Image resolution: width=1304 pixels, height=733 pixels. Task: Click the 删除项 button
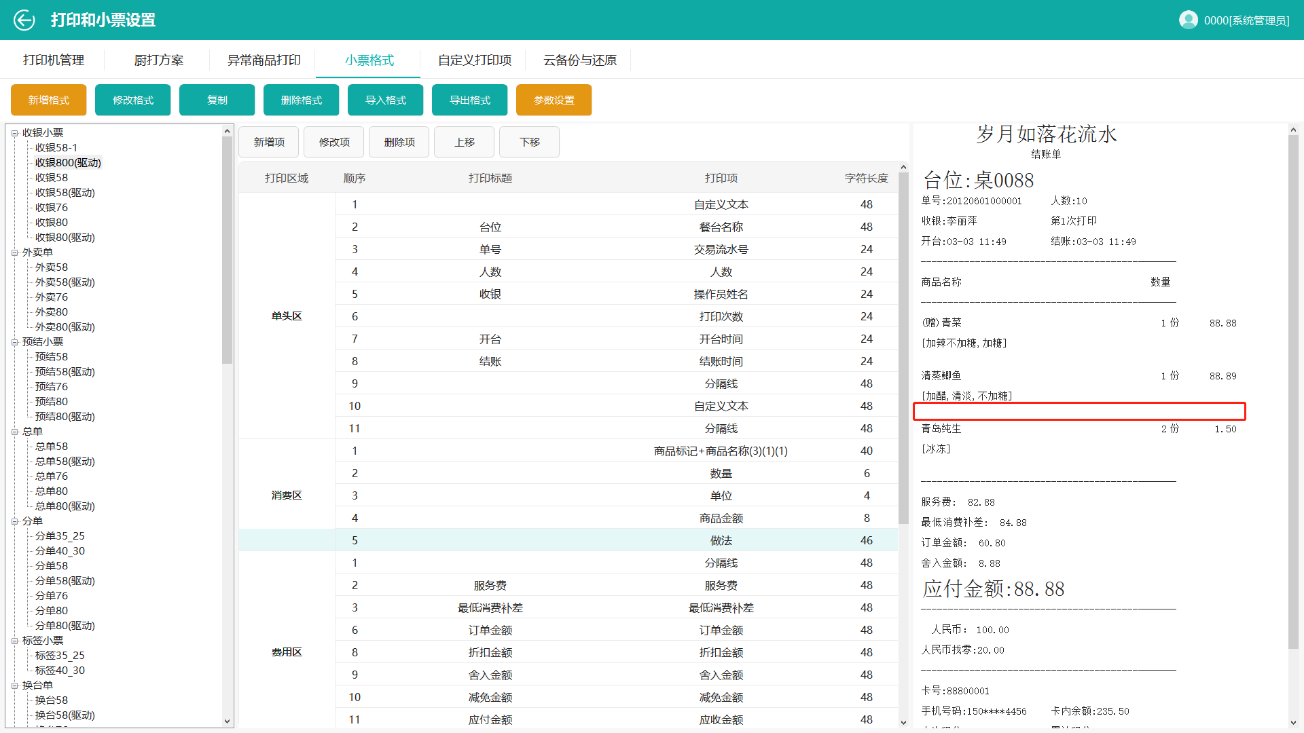[399, 142]
